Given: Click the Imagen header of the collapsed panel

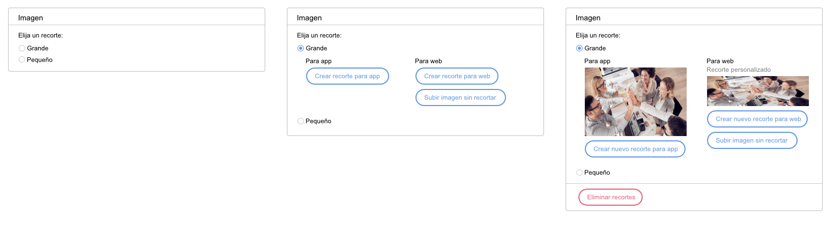Looking at the screenshot, I should (31, 18).
